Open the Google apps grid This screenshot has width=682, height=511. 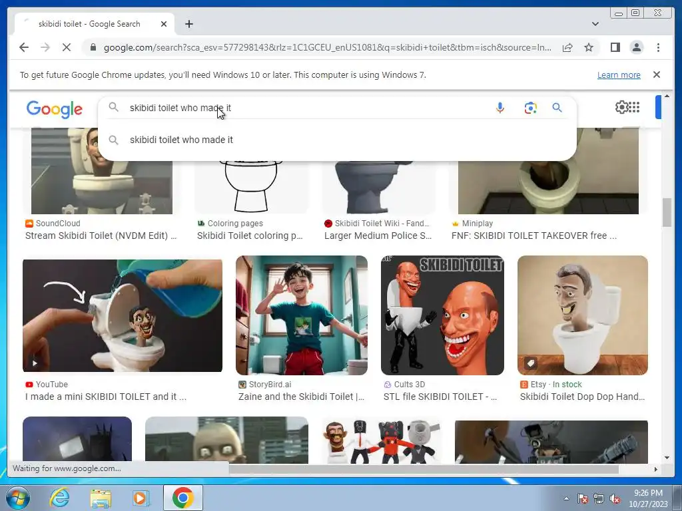tap(634, 107)
